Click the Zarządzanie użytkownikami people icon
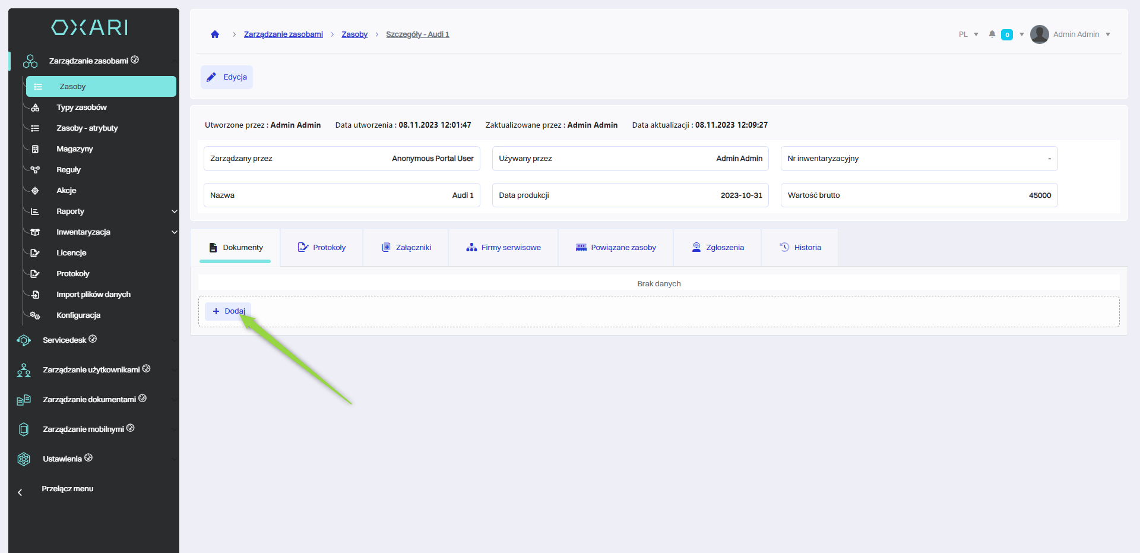The width and height of the screenshot is (1140, 553). click(24, 370)
